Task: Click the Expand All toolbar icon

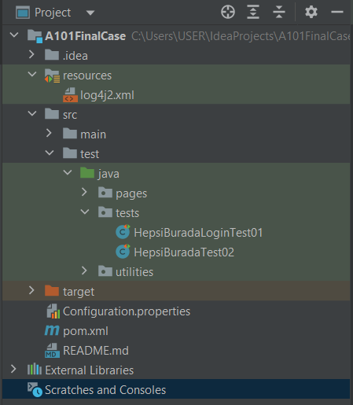Action: pyautogui.click(x=253, y=12)
